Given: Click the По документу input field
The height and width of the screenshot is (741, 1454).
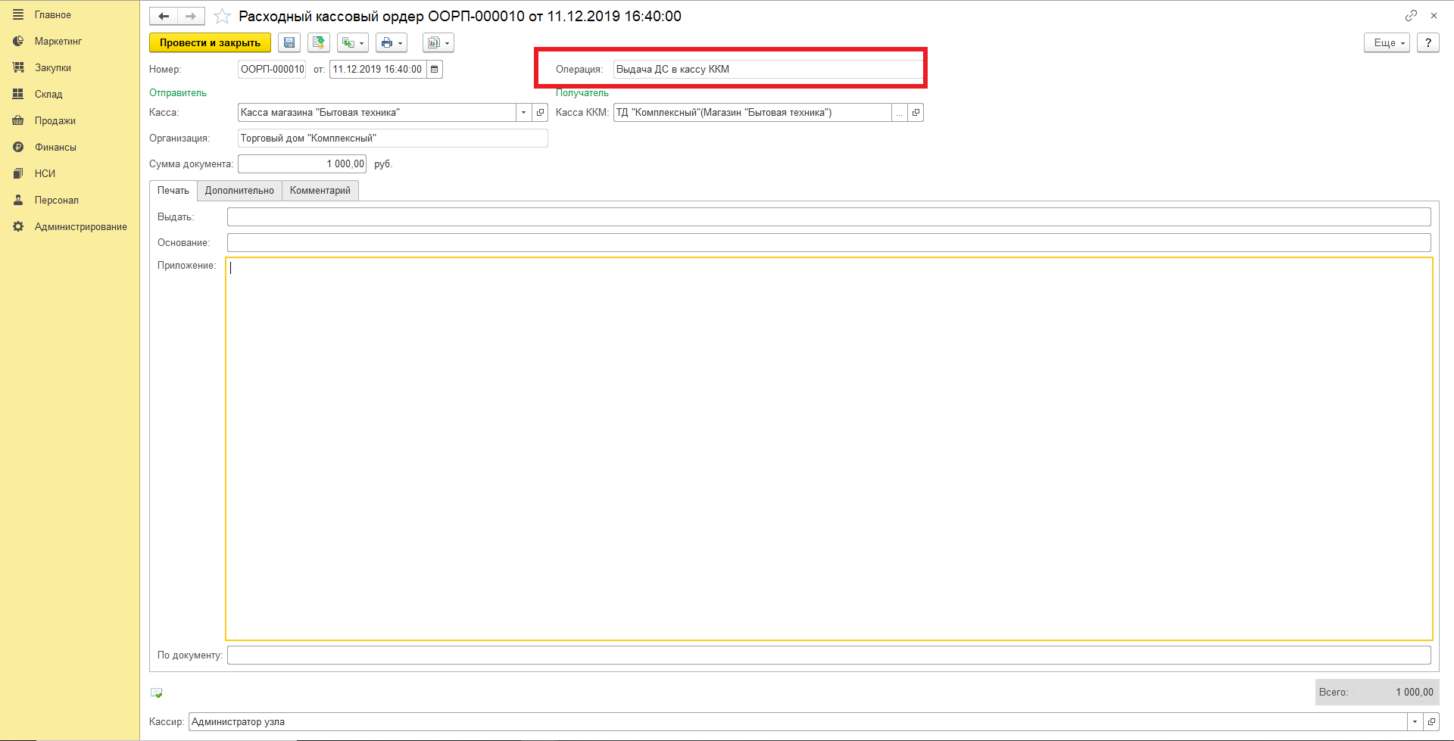Looking at the screenshot, I should click(828, 655).
